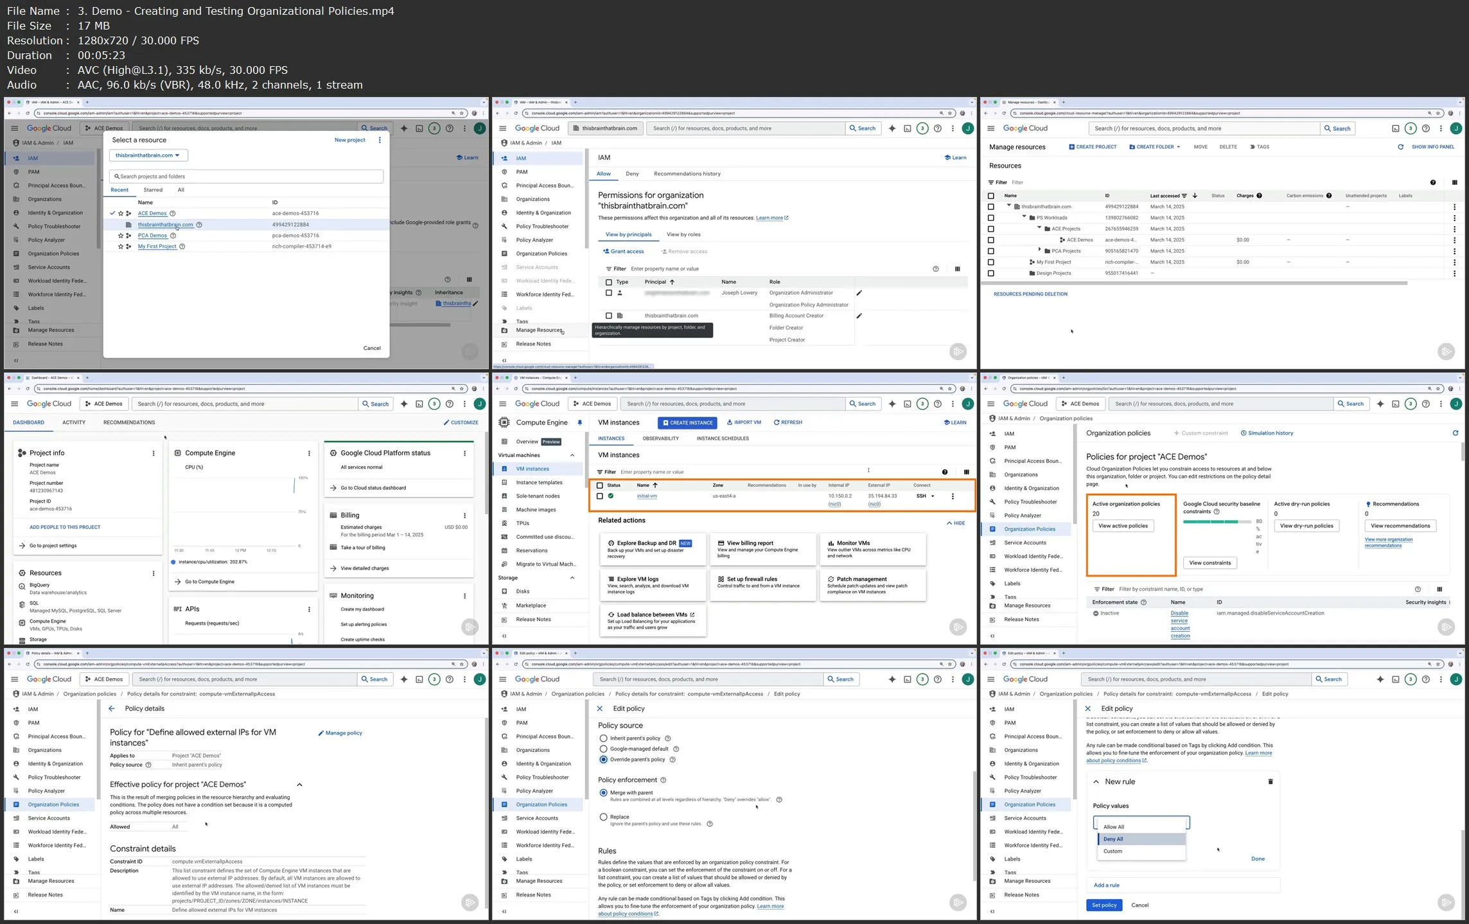This screenshot has height=924, width=1469.
Task: Tick the checkbox for the ACE Projects folder row
Action: pos(990,229)
